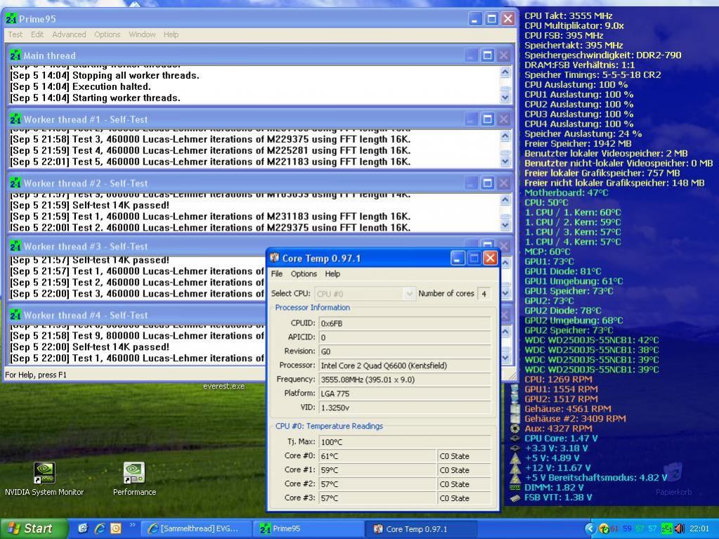Click the Worker thread #4 window icon

pos(15,315)
